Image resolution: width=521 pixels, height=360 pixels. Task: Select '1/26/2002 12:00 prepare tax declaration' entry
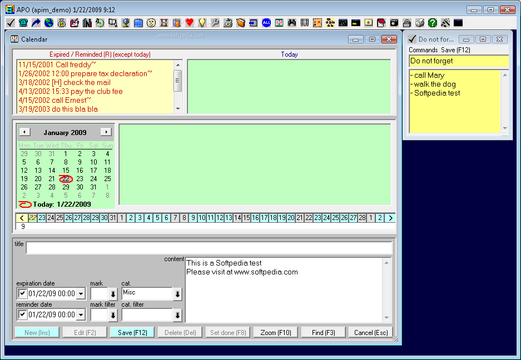85,73
